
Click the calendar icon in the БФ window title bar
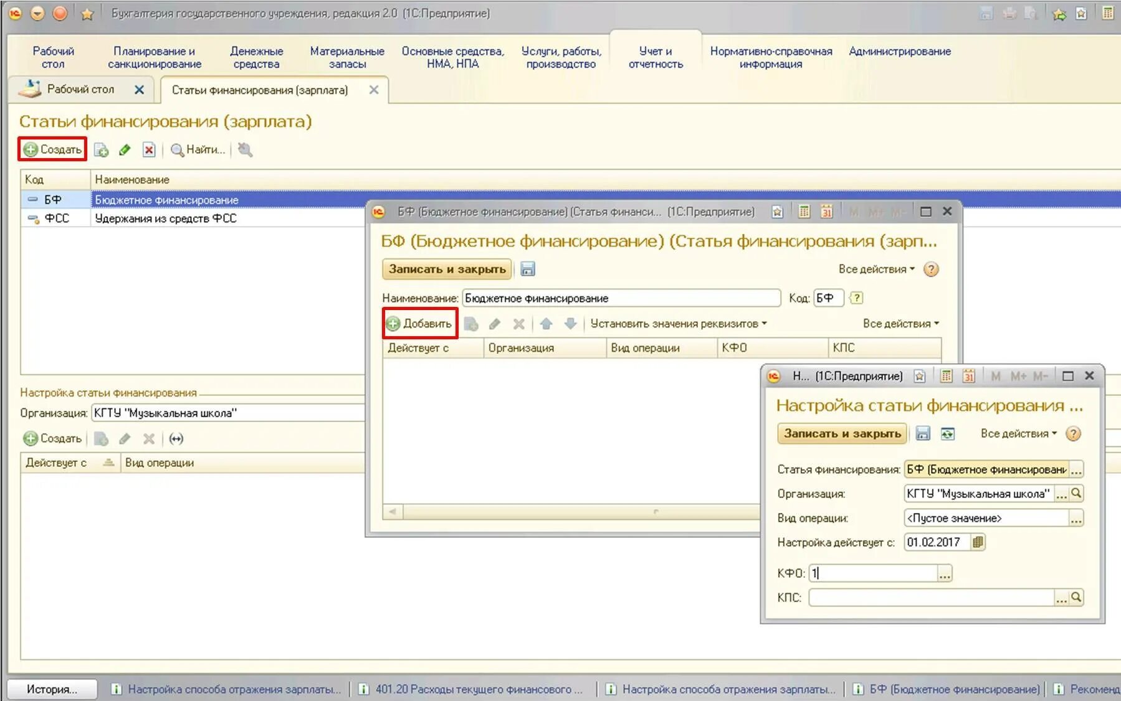pyautogui.click(x=826, y=212)
